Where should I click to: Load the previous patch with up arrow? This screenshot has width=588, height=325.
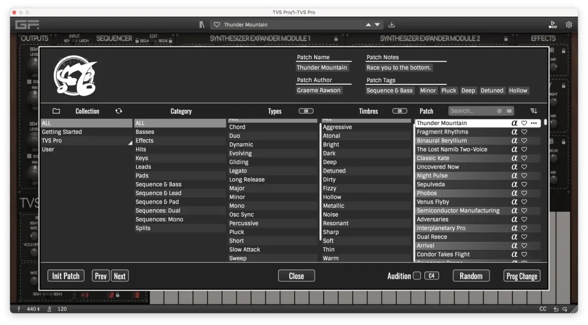(x=368, y=25)
